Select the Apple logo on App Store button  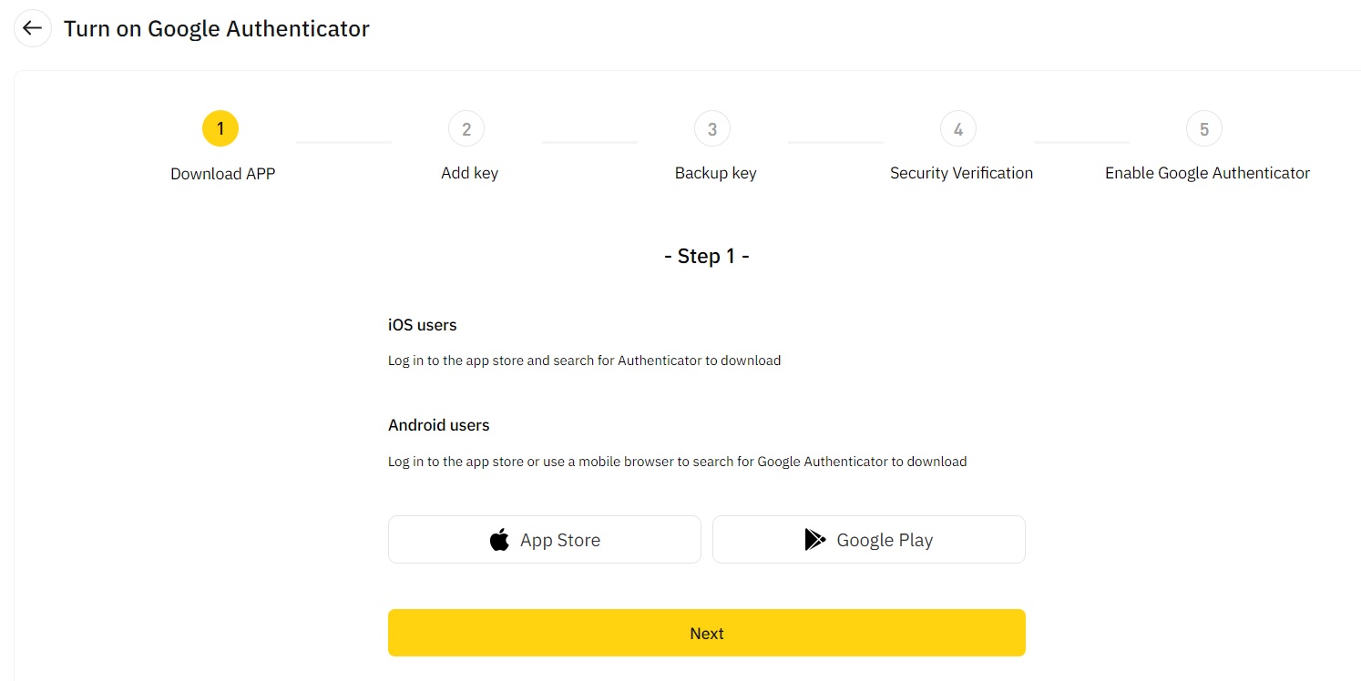pos(499,539)
